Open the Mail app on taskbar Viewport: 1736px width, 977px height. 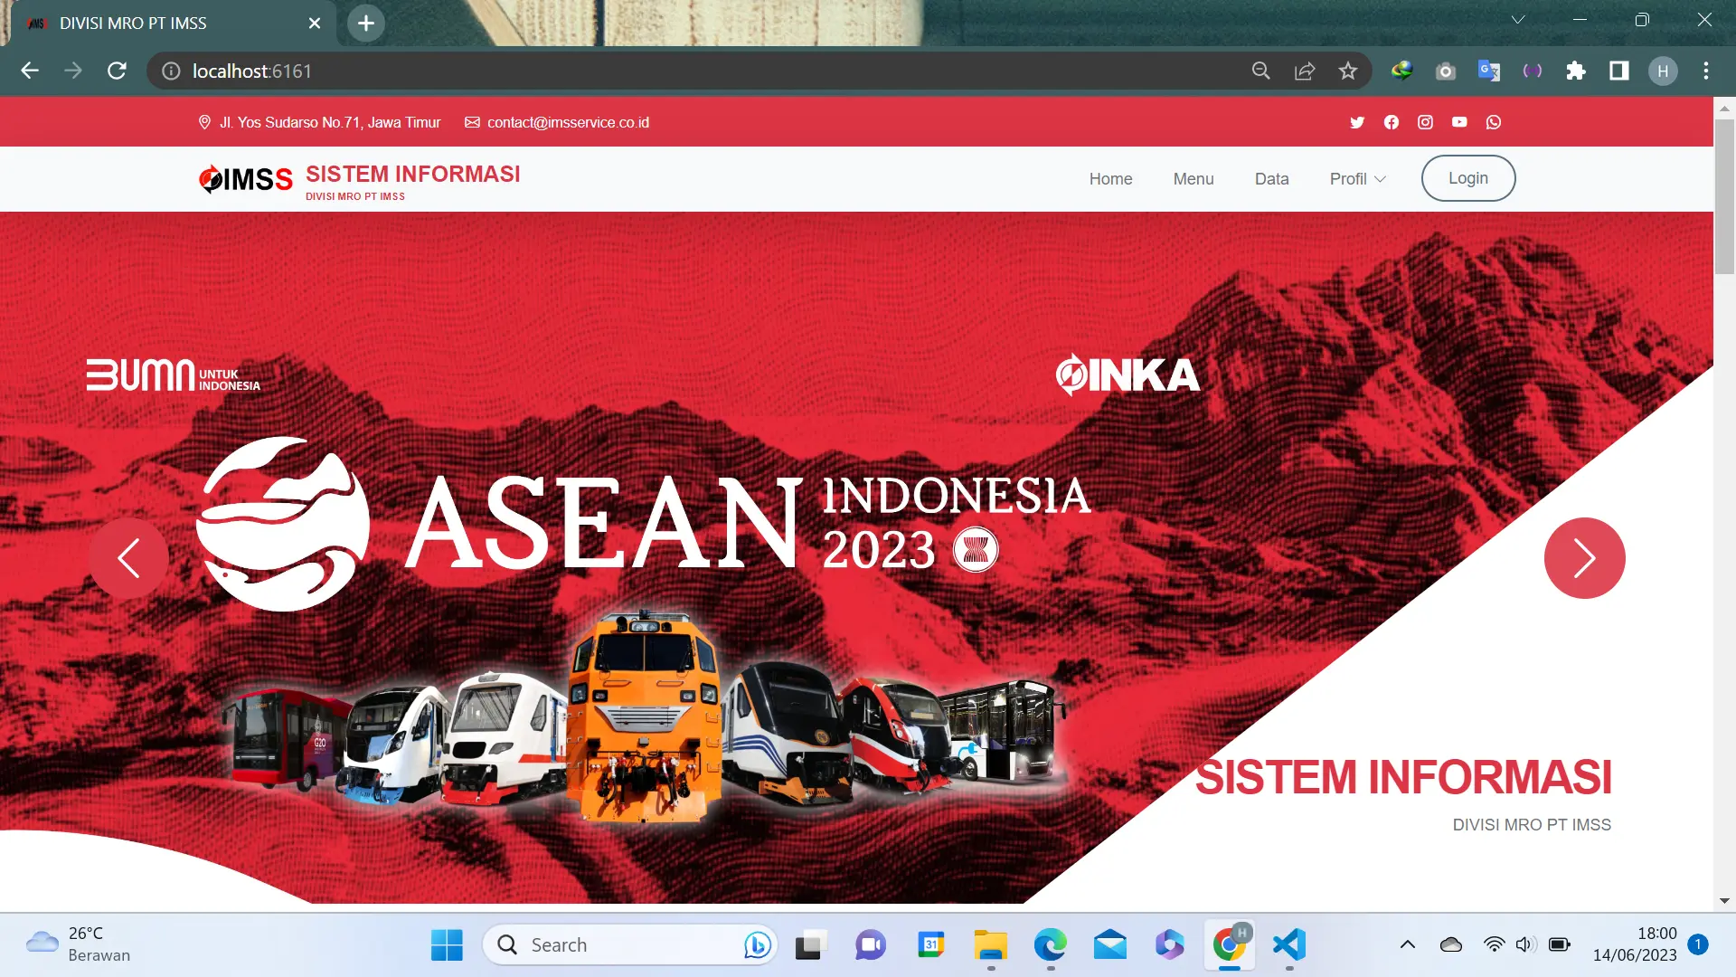[1109, 944]
